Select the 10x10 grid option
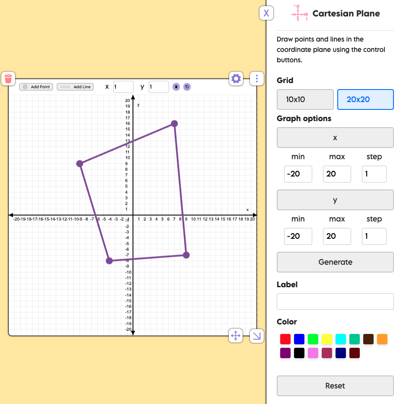Screen dimensions: 403x404 (x=305, y=99)
